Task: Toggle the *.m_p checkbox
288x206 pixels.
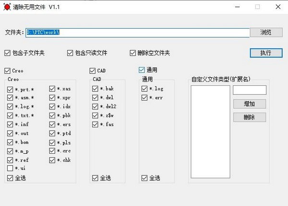Action: [10, 151]
